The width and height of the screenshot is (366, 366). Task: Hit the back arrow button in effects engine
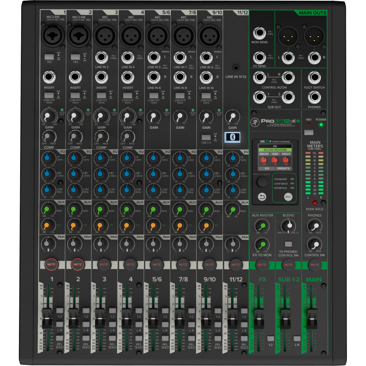tap(262, 197)
